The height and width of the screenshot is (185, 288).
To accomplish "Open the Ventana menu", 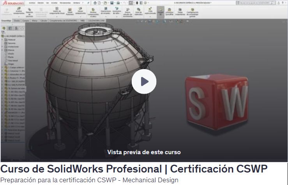I will (x=77, y=3).
